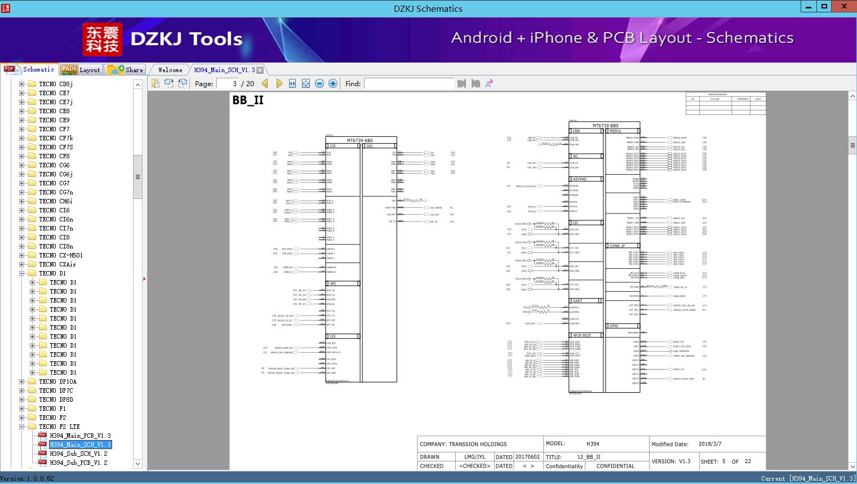Click the folder icon beside TECNO CI7n

[x=33, y=228]
